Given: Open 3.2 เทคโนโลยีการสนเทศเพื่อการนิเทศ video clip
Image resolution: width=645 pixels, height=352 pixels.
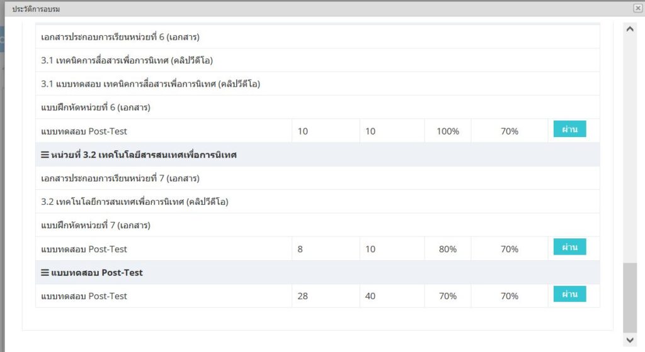Looking at the screenshot, I should (135, 202).
